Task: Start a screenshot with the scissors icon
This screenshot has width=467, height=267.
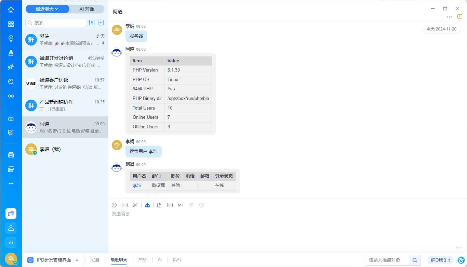Action: (x=135, y=205)
